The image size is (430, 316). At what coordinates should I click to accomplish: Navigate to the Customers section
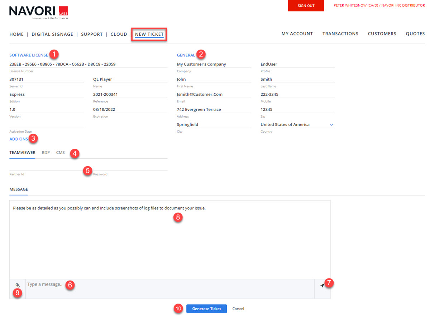click(382, 34)
